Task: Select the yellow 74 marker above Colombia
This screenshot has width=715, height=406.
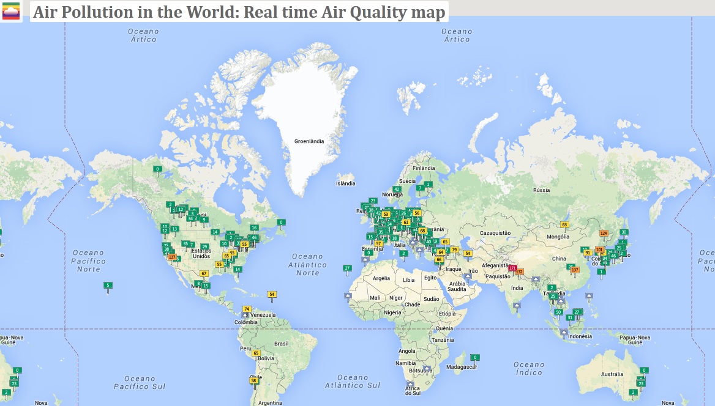Action: pos(247,309)
